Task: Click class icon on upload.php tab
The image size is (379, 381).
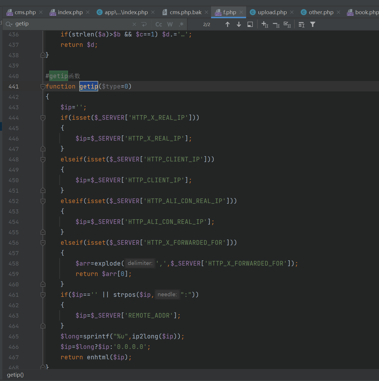Action: pos(253,12)
